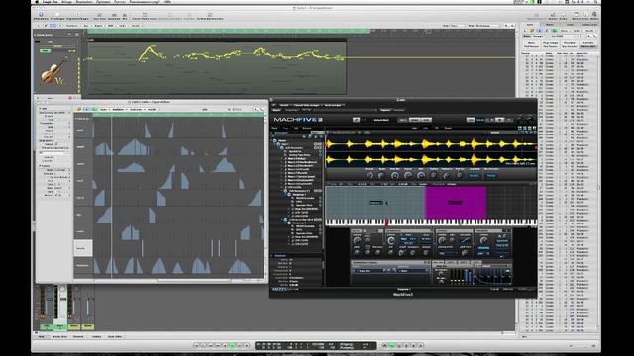Open the Funktionen dropdown in Hyper Editor
This screenshot has height=356, width=634.
click(x=137, y=109)
